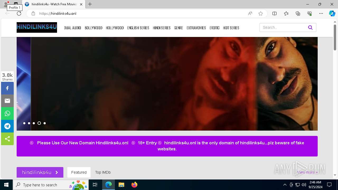This screenshot has height=190, width=338.
Task: Open the Copilot icon
Action: coord(332,13)
